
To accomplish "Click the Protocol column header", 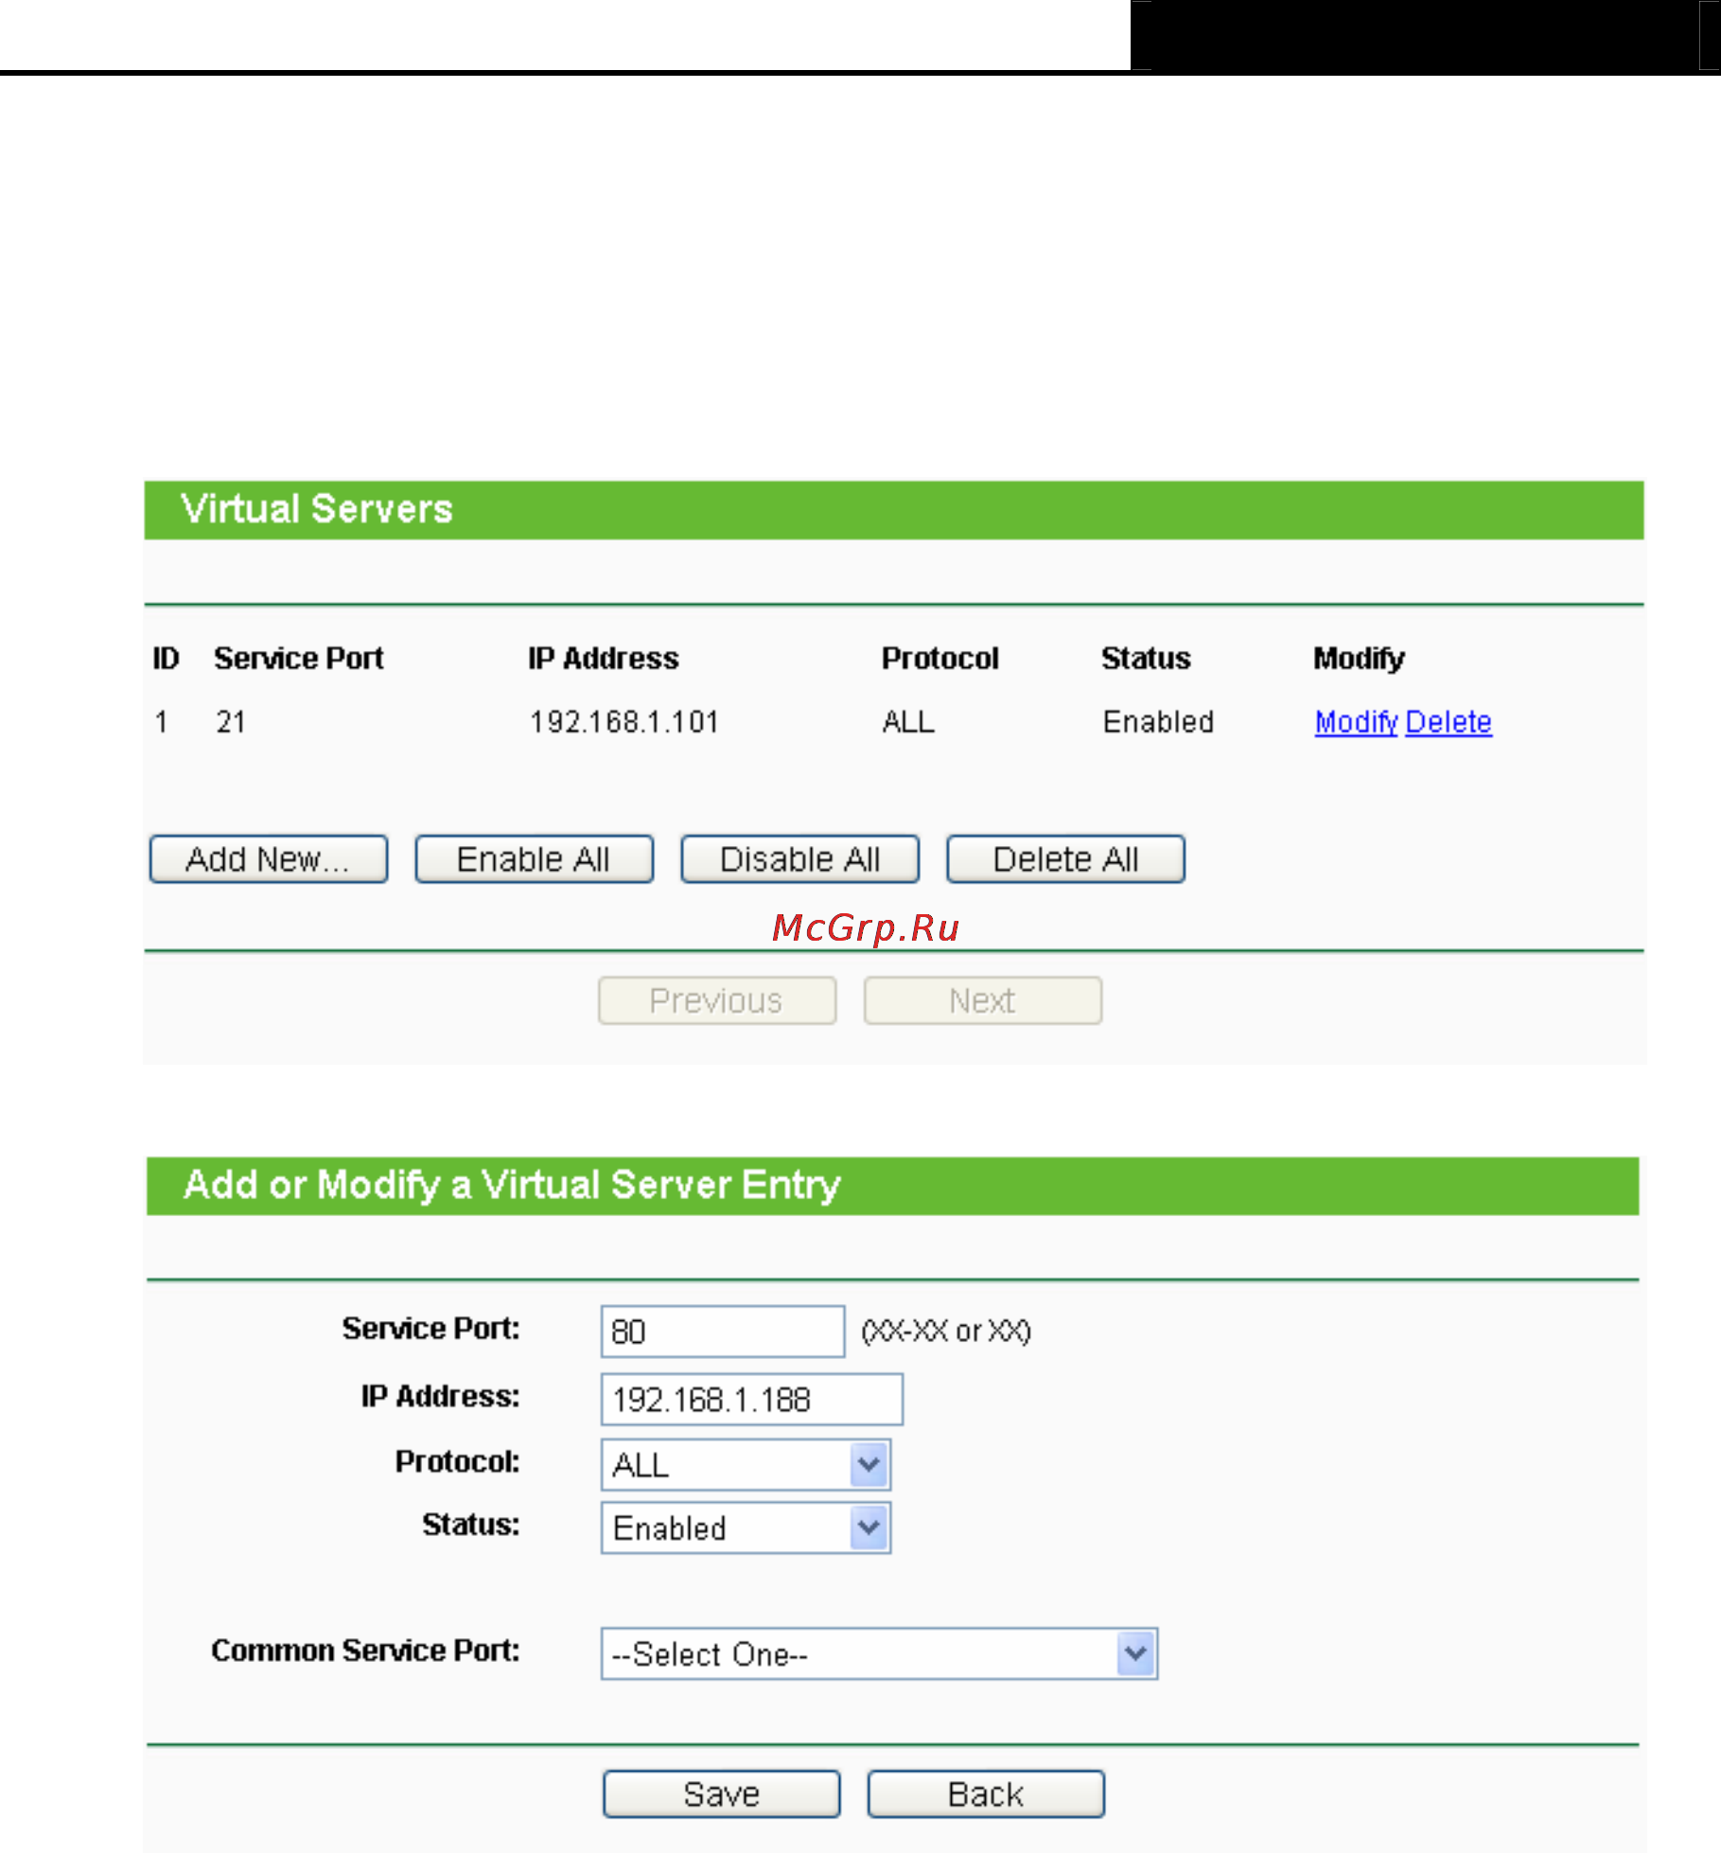I will coord(940,658).
